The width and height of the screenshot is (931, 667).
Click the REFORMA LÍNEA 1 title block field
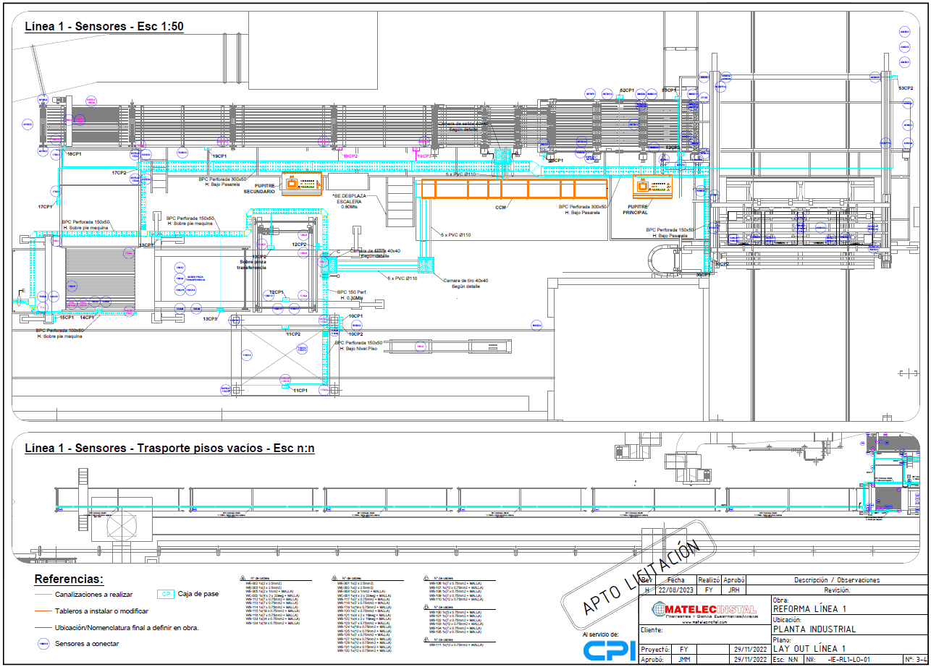tap(808, 609)
